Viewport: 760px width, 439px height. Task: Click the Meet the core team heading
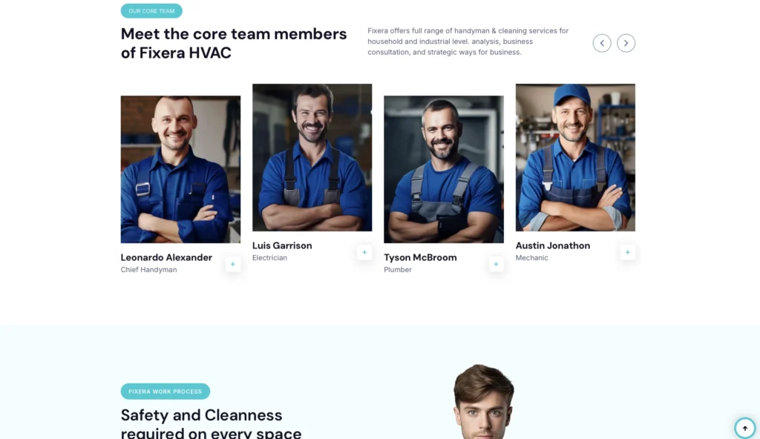pos(234,43)
